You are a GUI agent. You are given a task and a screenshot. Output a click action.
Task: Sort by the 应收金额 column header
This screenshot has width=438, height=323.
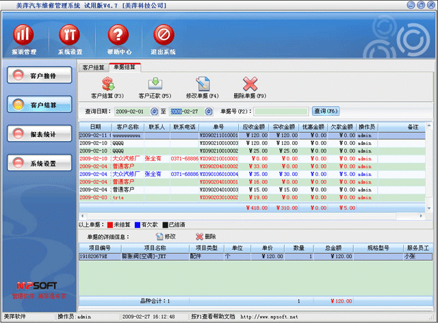coord(255,127)
